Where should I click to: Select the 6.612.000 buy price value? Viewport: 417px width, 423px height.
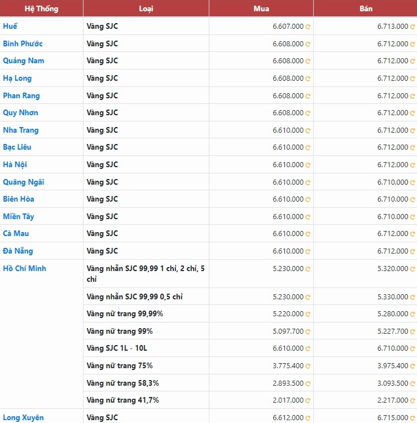pyautogui.click(x=288, y=417)
